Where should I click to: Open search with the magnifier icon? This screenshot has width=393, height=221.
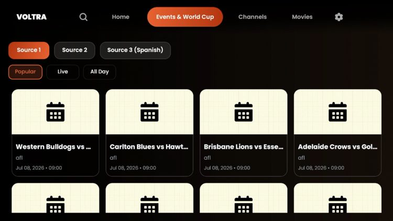coord(83,17)
